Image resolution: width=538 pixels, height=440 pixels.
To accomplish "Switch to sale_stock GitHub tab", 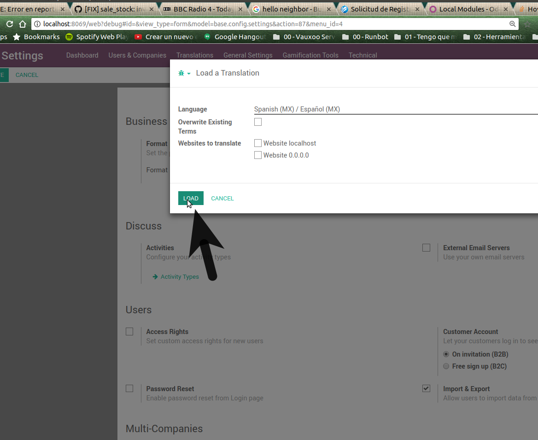I will pos(113,9).
